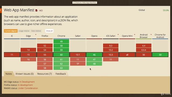The height and width of the screenshot is (97, 172).
Task: Click the WD status label
Action: tap(41, 11)
